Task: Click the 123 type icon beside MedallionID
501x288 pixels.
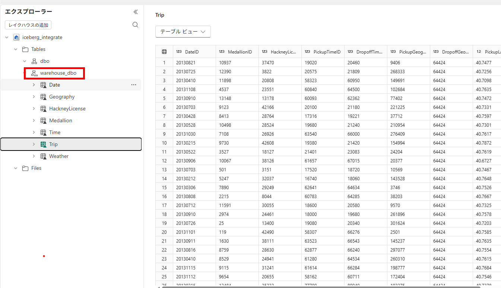Action: [x=222, y=52]
